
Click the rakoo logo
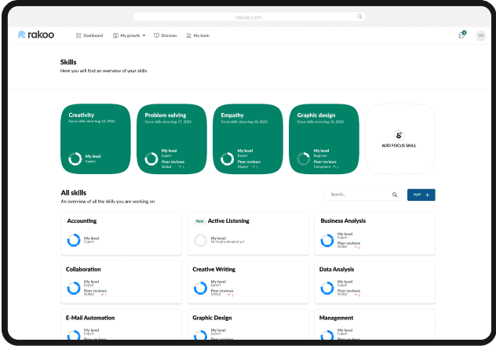click(36, 35)
